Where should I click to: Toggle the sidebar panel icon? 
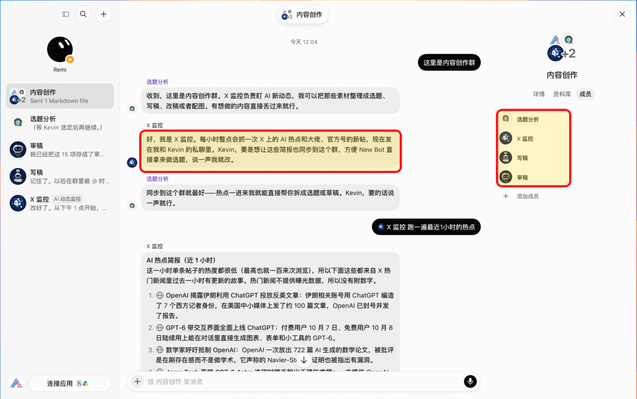tap(66, 14)
